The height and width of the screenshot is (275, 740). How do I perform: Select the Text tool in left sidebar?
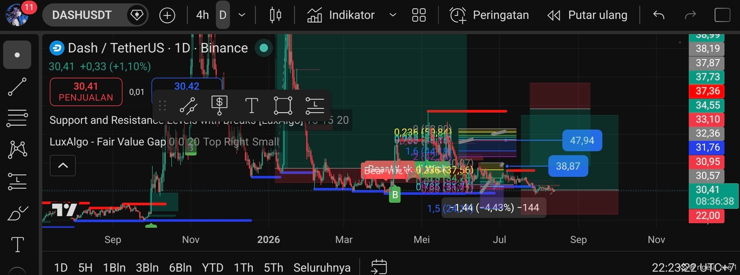[17, 245]
